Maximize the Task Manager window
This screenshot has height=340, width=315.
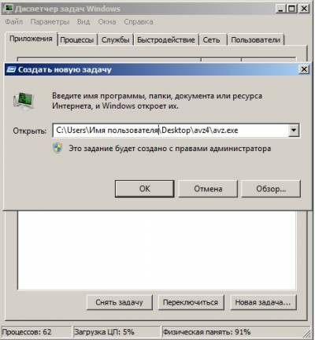click(x=292, y=9)
